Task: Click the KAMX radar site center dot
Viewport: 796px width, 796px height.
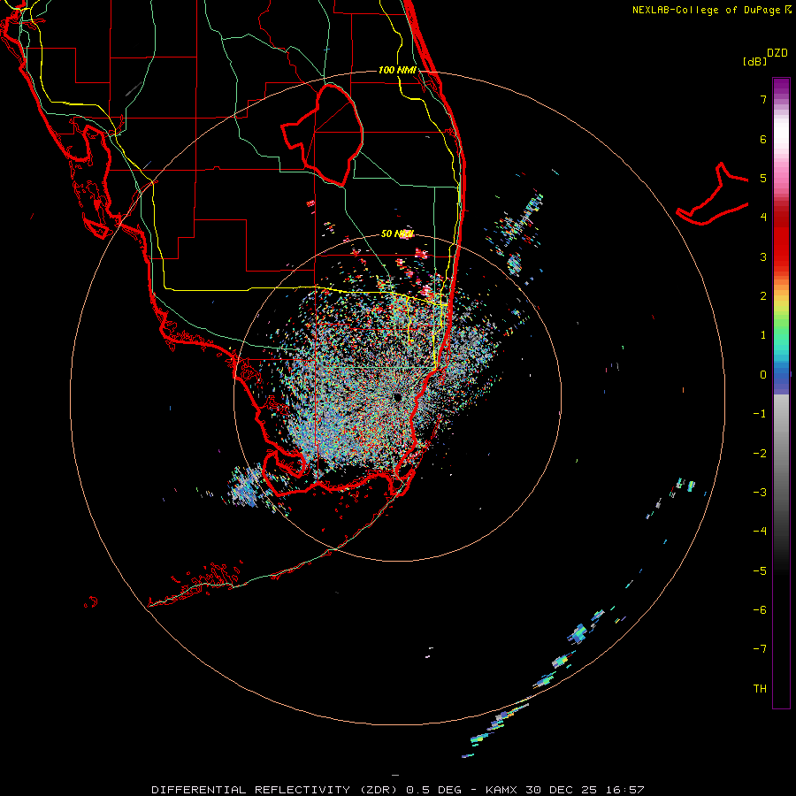Action: pyautogui.click(x=397, y=397)
